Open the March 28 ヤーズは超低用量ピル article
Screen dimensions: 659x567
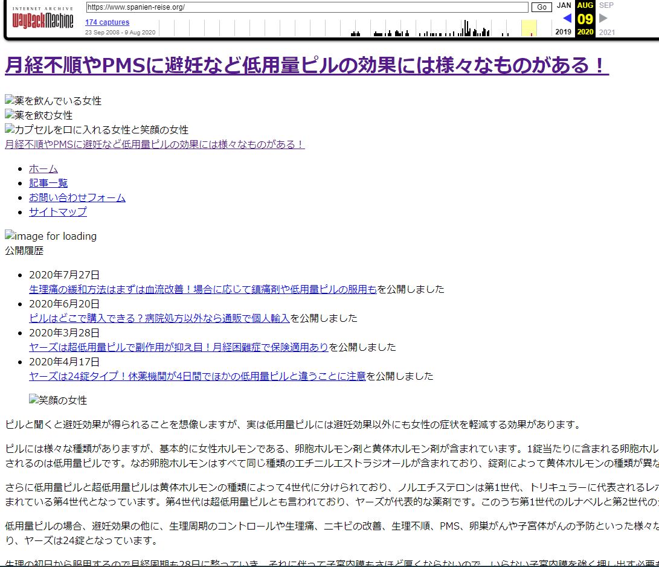click(x=179, y=347)
